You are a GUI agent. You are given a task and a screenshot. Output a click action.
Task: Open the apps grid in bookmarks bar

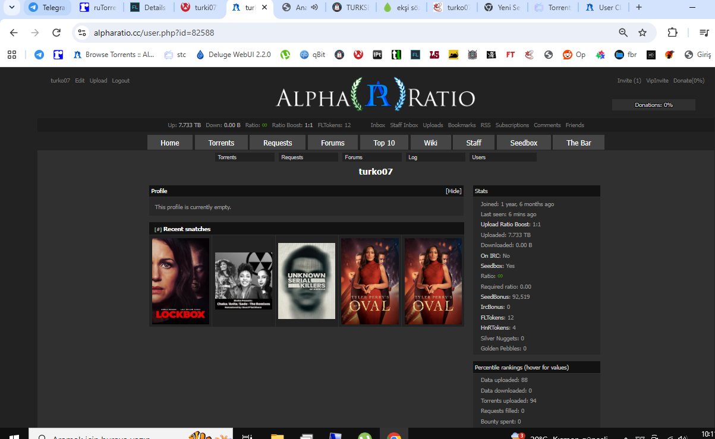[12, 55]
